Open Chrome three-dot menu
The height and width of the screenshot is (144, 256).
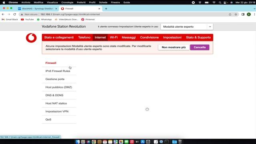point(254,14)
